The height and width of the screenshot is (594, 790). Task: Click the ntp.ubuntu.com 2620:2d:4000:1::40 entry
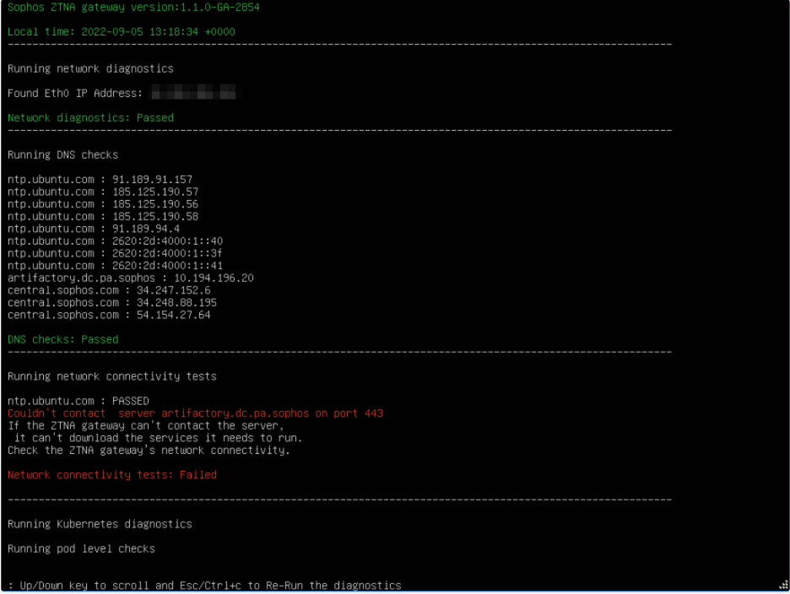pyautogui.click(x=116, y=240)
